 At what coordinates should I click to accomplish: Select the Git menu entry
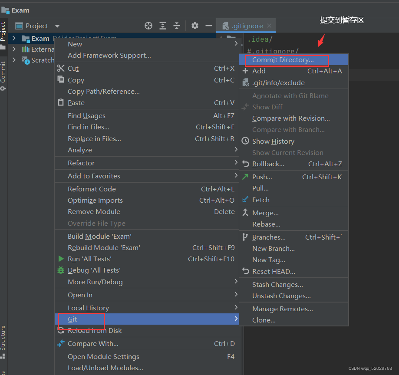tap(147, 319)
